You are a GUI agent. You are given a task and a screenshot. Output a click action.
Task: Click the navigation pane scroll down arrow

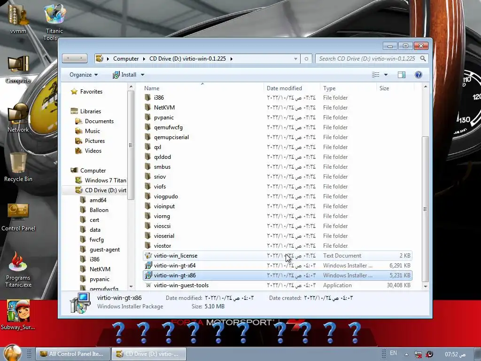(x=131, y=286)
